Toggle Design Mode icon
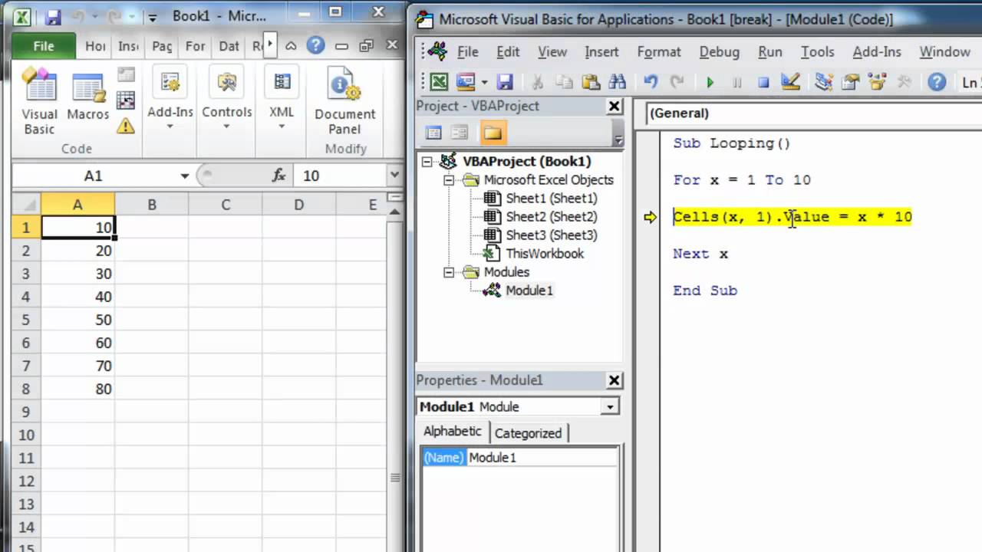The height and width of the screenshot is (552, 982). click(x=790, y=81)
